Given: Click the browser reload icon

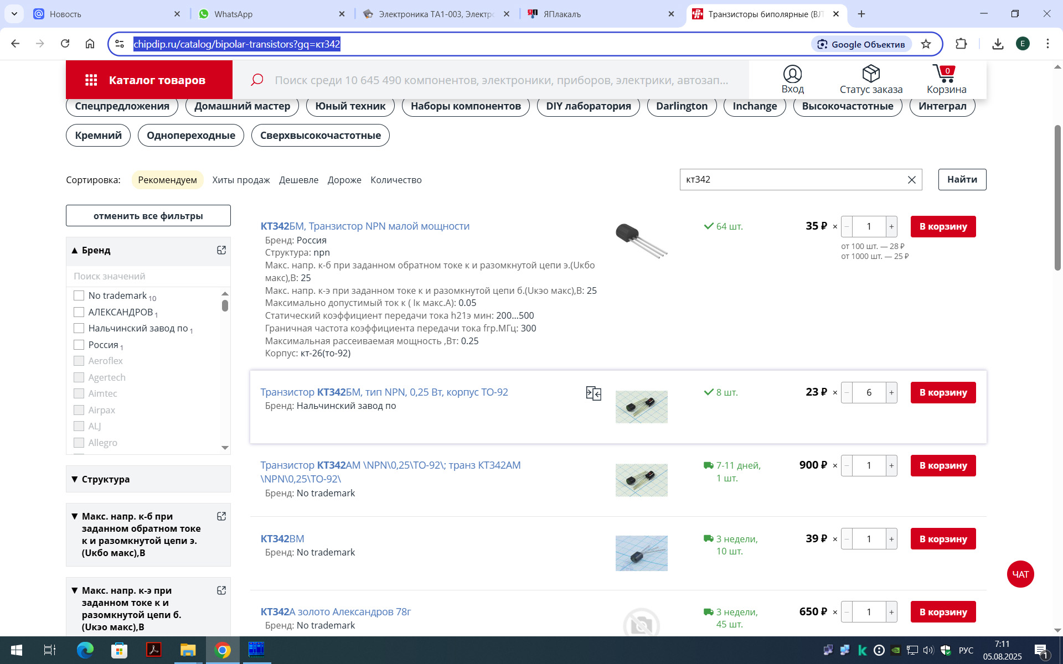Looking at the screenshot, I should (65, 44).
